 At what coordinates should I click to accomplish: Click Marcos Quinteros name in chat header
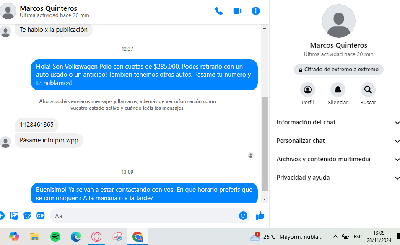tap(49, 8)
